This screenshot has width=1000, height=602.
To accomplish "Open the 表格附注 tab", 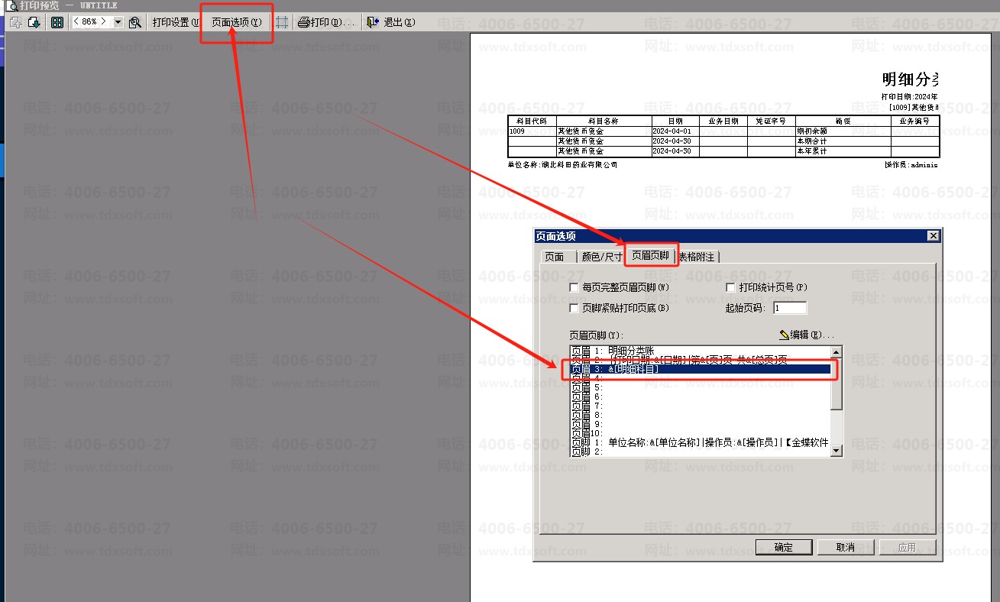I will 697,257.
